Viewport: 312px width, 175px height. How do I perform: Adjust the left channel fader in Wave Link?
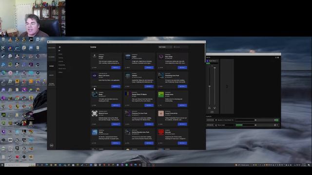pyautogui.click(x=210, y=87)
